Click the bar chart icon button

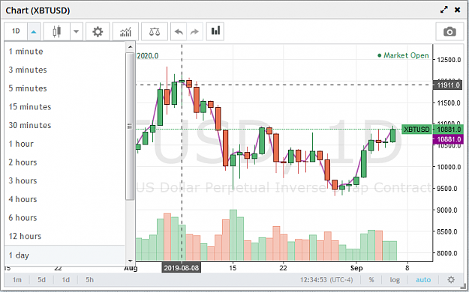(x=215, y=31)
